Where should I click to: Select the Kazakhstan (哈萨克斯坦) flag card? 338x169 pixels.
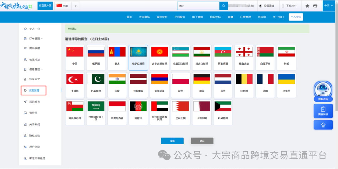(x=138, y=57)
